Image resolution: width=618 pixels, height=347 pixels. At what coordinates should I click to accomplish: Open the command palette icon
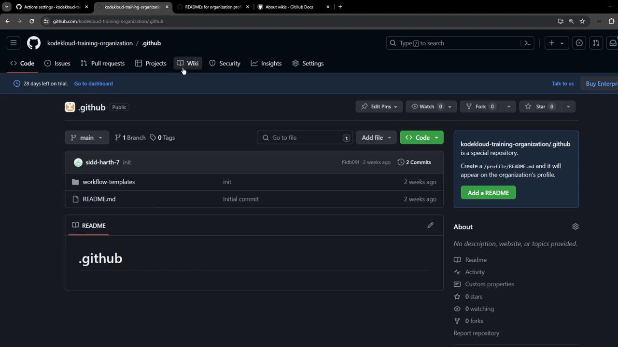(527, 43)
